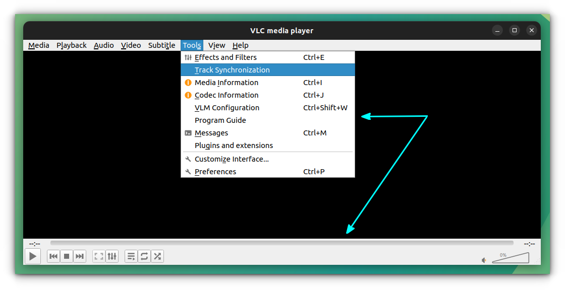
Task: Stop playback with the stop button
Action: pyautogui.click(x=67, y=256)
